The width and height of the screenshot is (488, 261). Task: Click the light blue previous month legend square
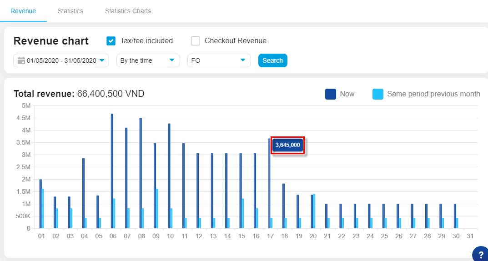click(377, 94)
